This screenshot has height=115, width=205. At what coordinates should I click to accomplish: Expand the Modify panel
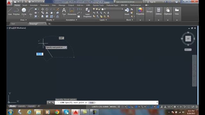coord(50,20)
